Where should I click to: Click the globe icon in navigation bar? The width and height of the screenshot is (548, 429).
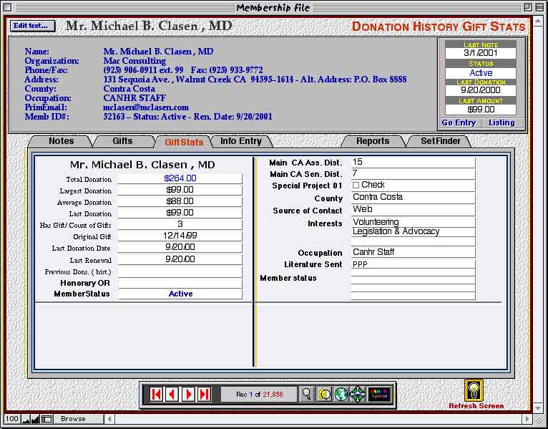coord(341,394)
